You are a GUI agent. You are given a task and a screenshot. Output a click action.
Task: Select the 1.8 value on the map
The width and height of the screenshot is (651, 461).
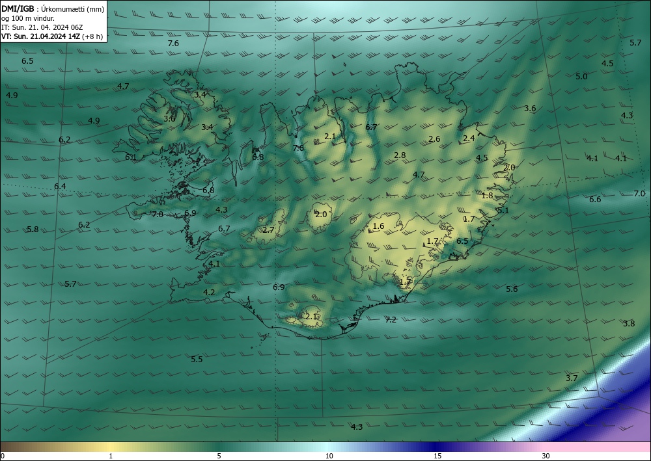coord(487,195)
